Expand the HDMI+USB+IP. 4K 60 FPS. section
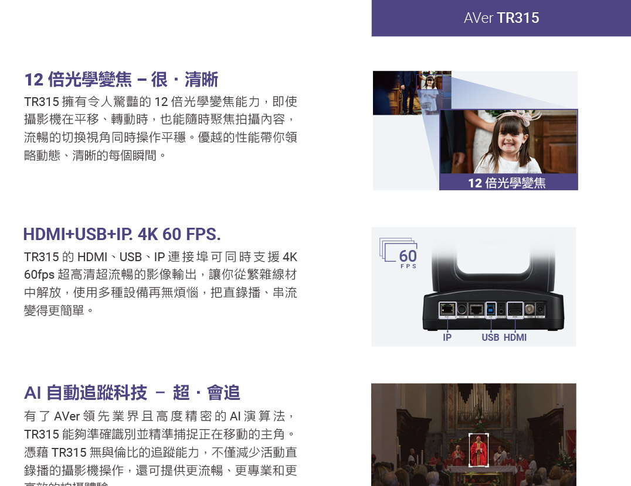The width and height of the screenshot is (631, 486). click(x=120, y=234)
